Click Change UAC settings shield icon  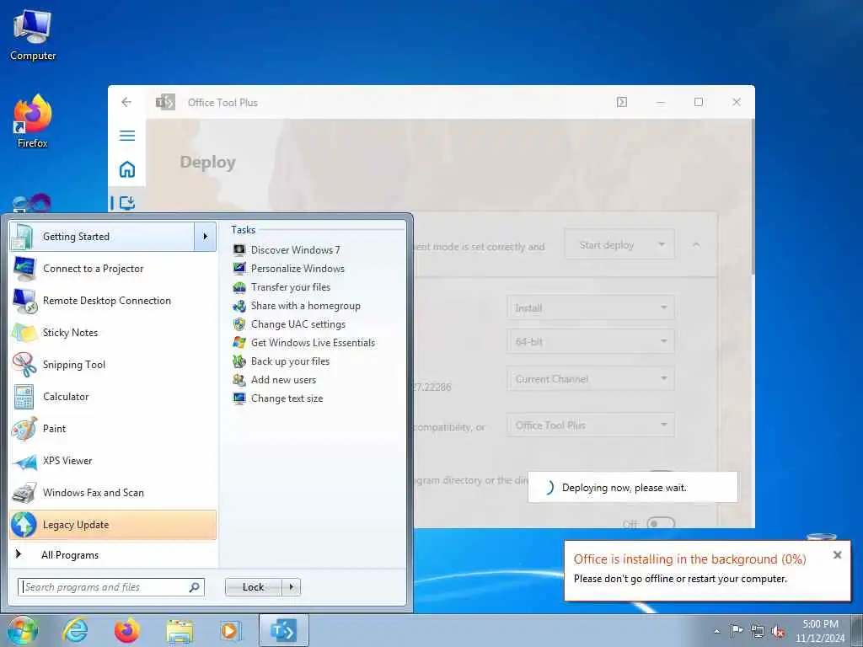point(239,324)
